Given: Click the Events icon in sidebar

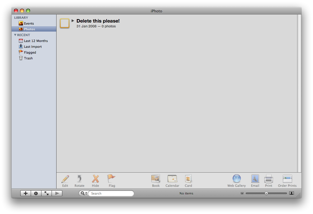Looking at the screenshot, I should [21, 23].
